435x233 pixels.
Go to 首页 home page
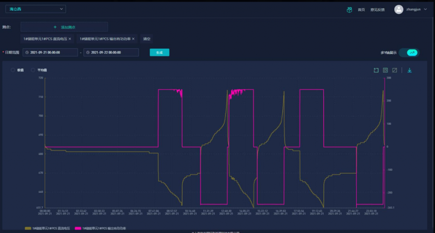click(x=361, y=9)
